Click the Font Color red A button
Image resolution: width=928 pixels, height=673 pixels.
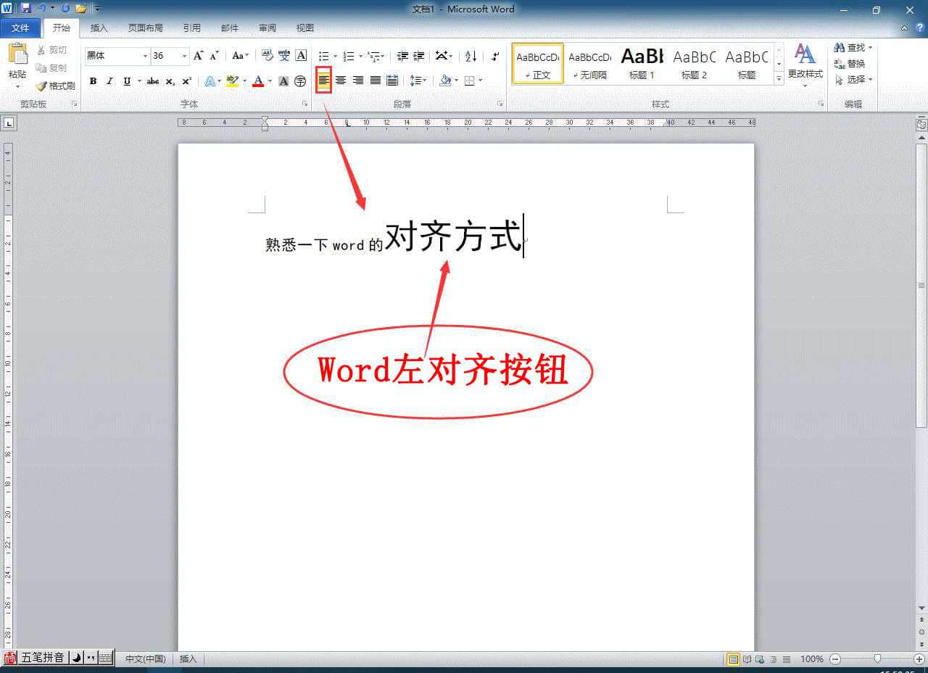click(257, 81)
